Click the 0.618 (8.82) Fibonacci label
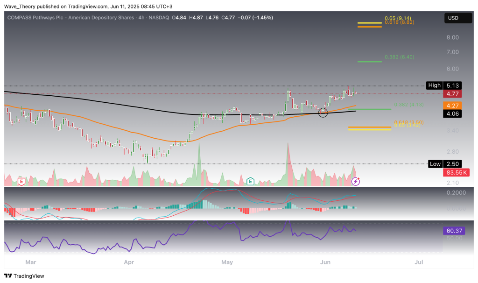 (x=400, y=22)
